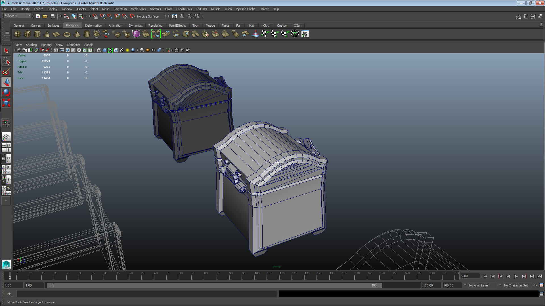Image resolution: width=545 pixels, height=306 pixels.
Task: Open scene folder icon in status line
Action: pos(45,16)
